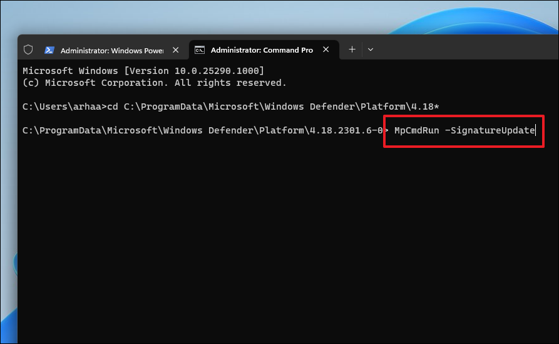Viewport: 559px width, 344px height.
Task: Click the '(c) Microsoft Corporation. All rights reserved.' line
Action: [155, 83]
